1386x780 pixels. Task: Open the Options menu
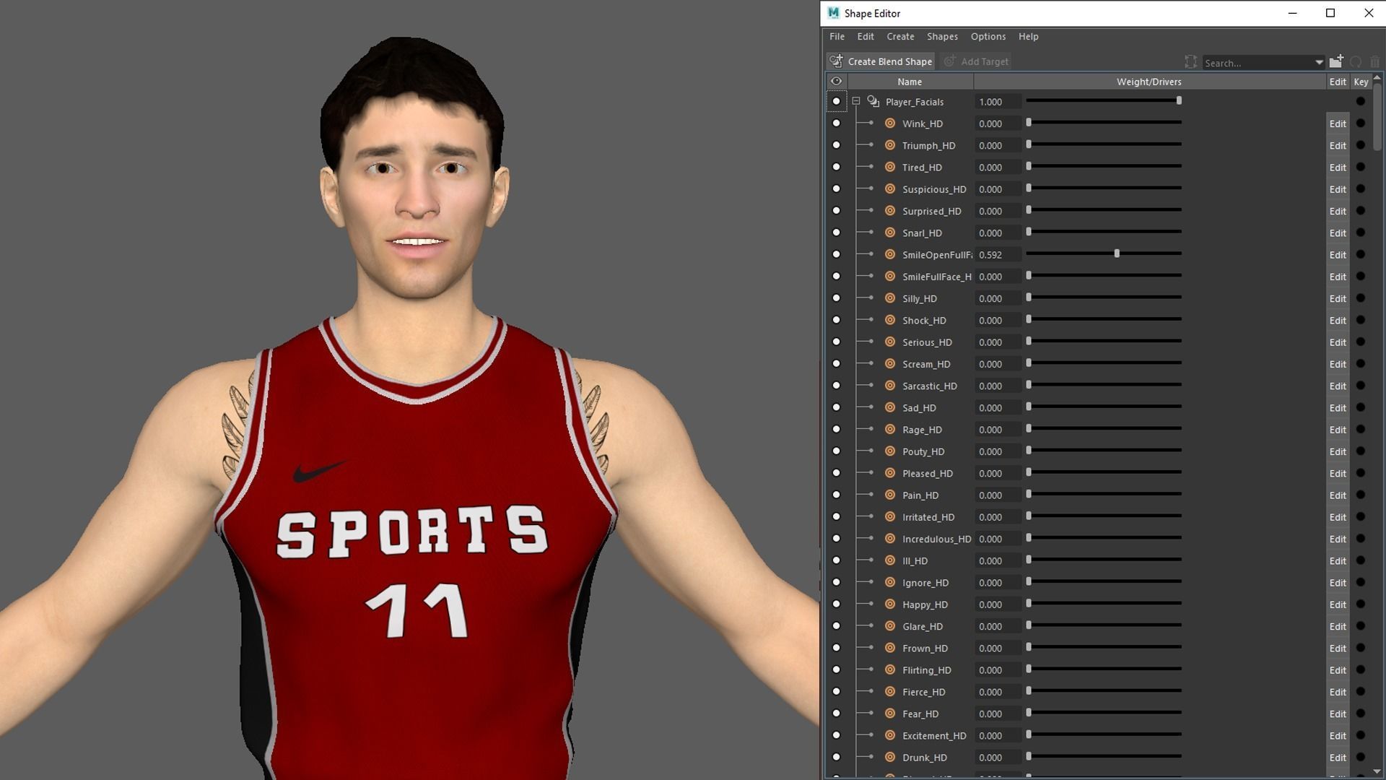coord(988,37)
